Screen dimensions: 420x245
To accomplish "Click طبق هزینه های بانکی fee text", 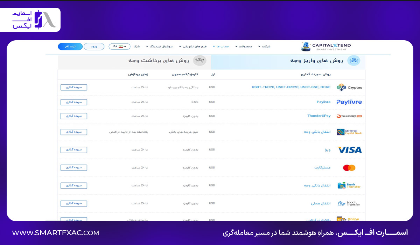I will point(184,132).
